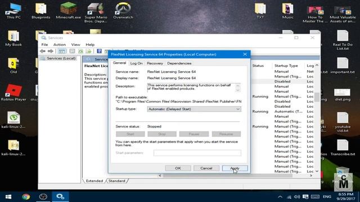Switch to the Dependencies tab
This screenshot has width=360, height=202.
(179, 63)
